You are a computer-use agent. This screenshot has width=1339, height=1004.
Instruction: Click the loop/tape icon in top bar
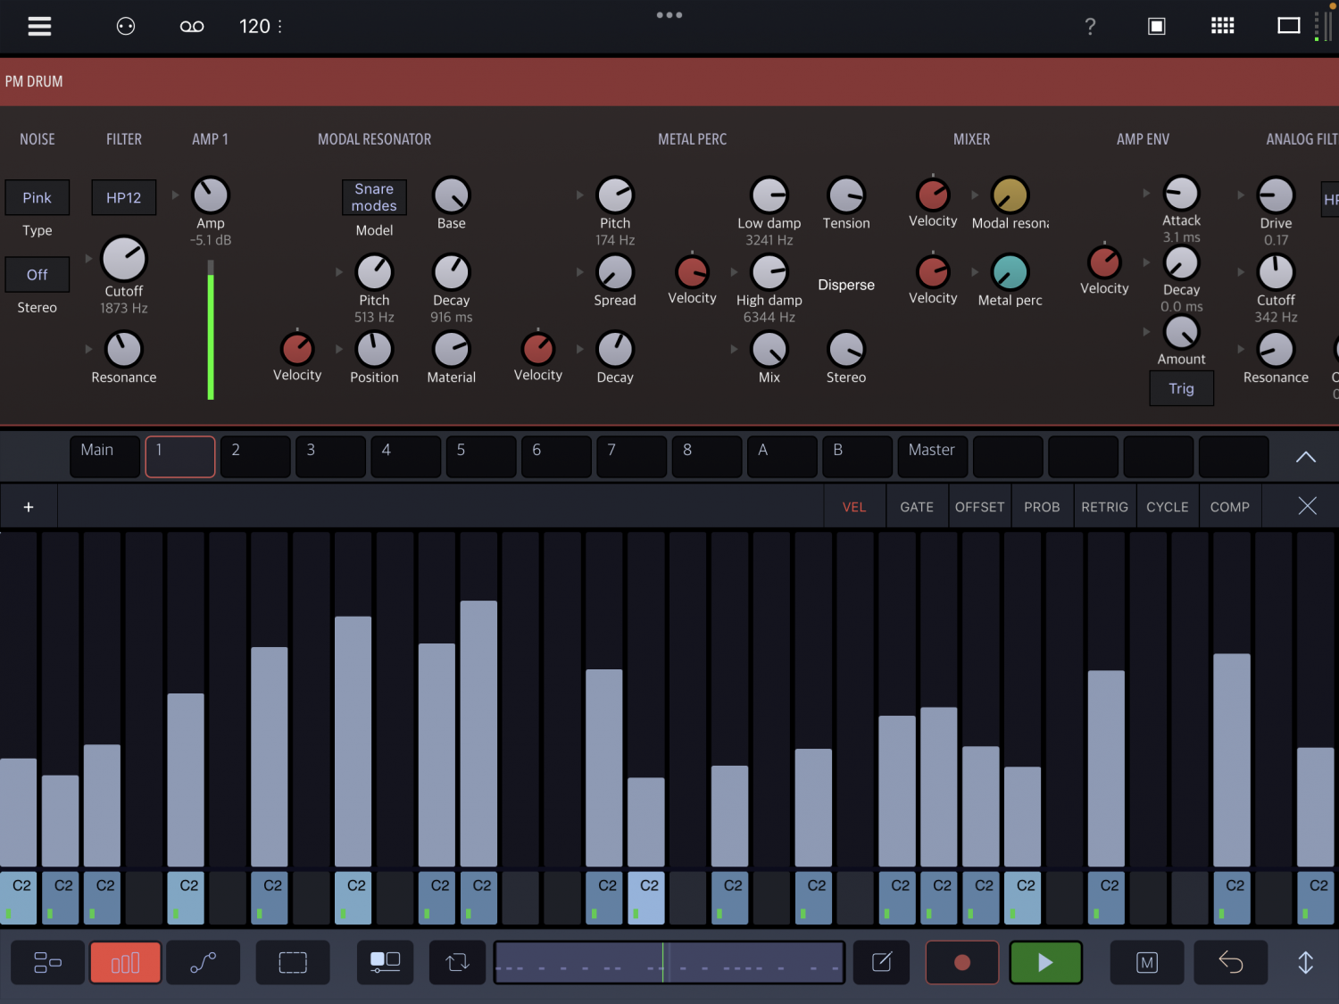tap(192, 27)
